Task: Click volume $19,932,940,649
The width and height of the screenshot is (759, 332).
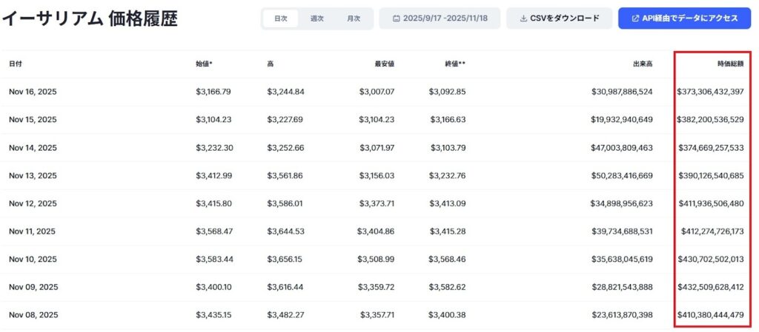Action: [623, 119]
